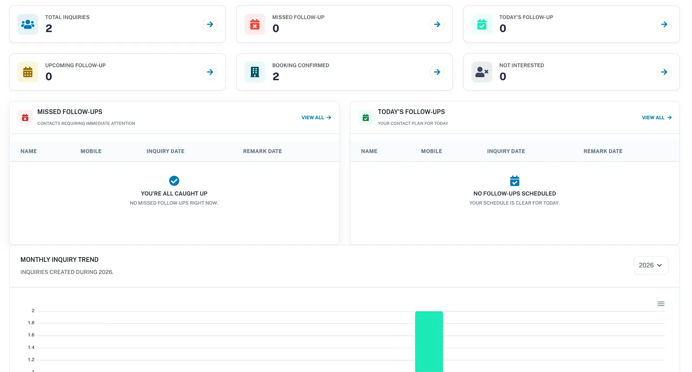Click the all caught up checkmark icon

(x=174, y=181)
